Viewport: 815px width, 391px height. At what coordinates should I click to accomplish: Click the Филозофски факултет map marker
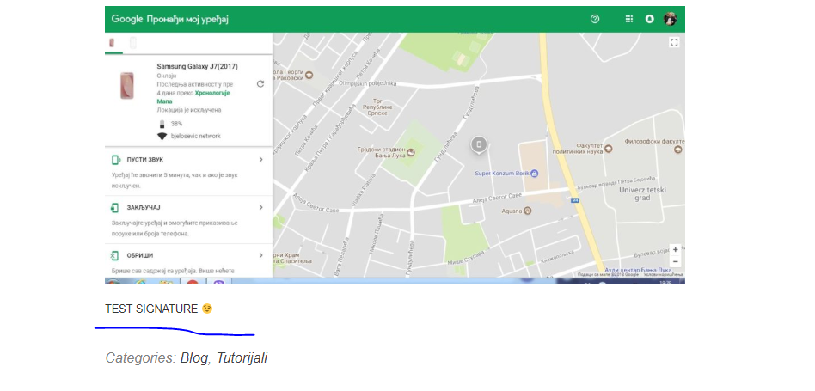point(677,150)
